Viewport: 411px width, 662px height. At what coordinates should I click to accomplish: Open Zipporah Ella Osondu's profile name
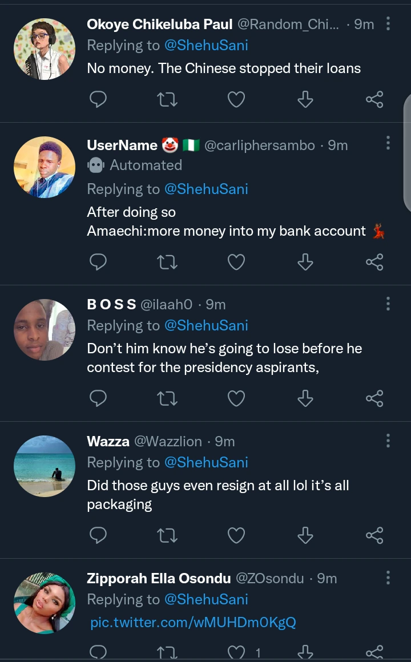pyautogui.click(x=159, y=578)
